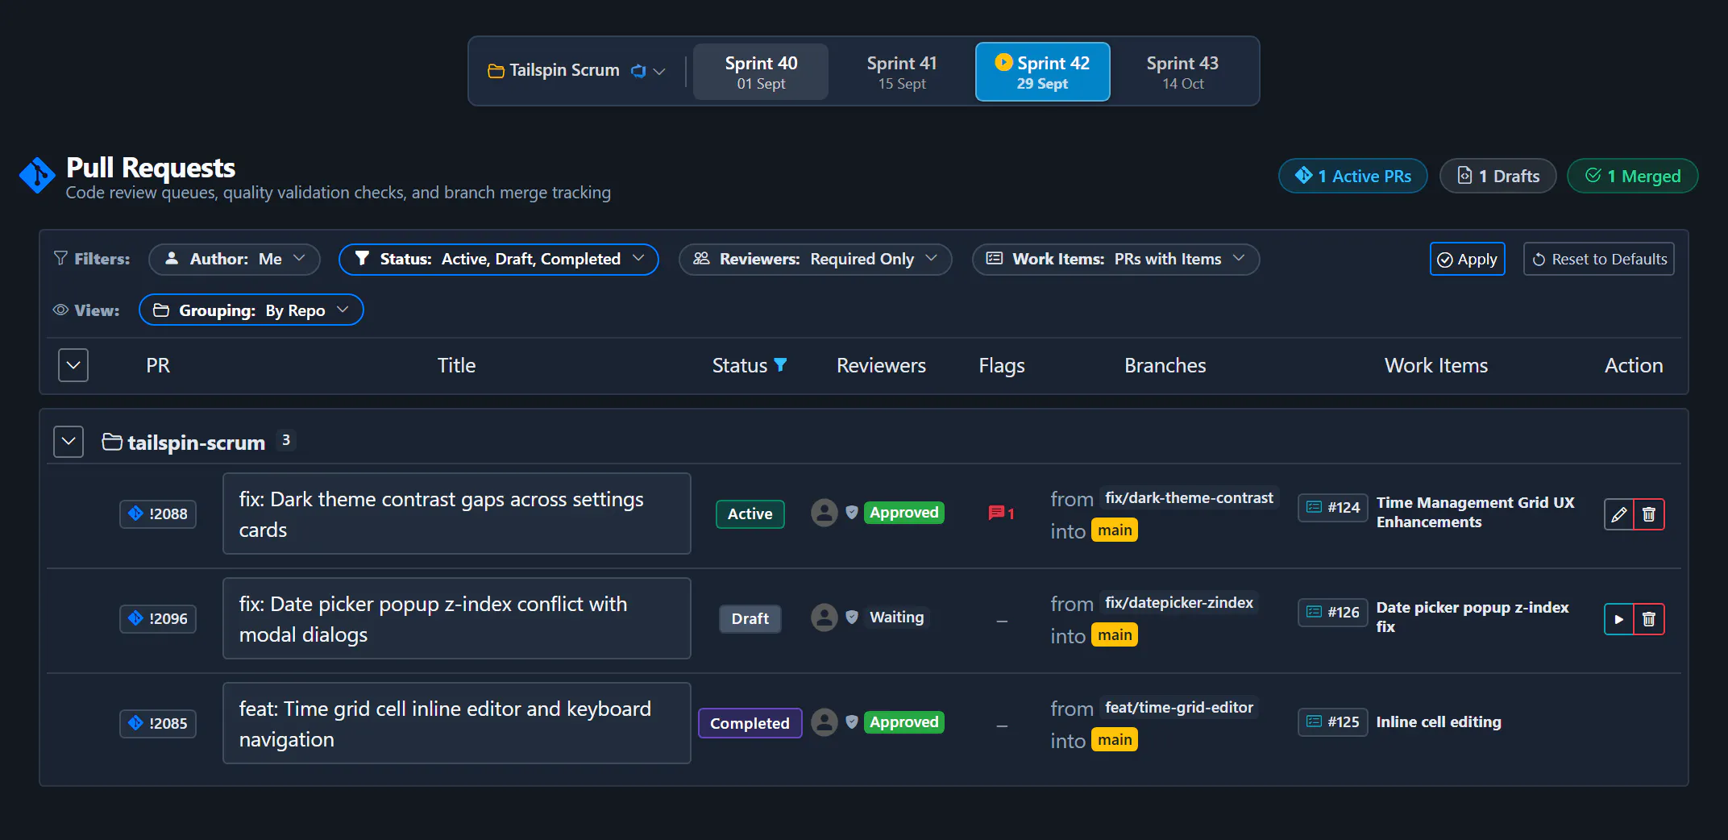Click the reviewer avatar on the Completed PR row
The height and width of the screenshot is (840, 1728).
[824, 722]
